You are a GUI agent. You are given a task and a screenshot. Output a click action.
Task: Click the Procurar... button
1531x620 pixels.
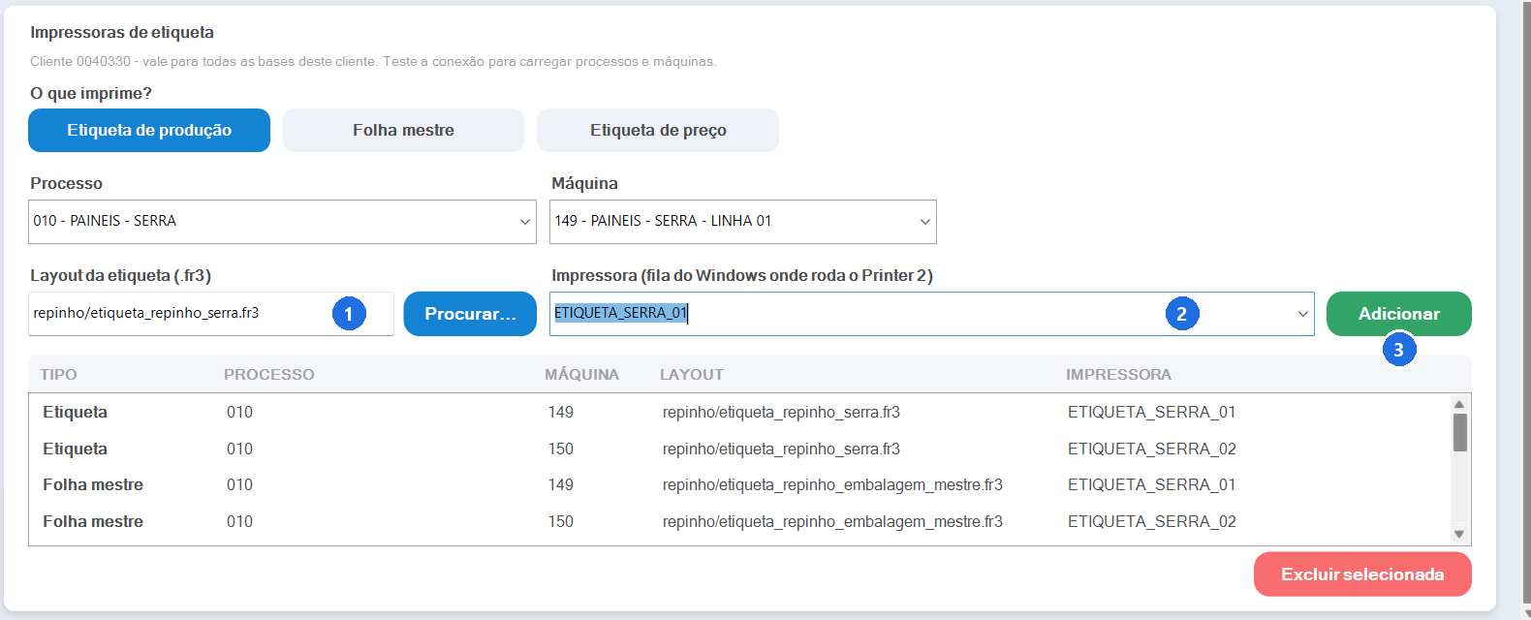click(x=470, y=314)
